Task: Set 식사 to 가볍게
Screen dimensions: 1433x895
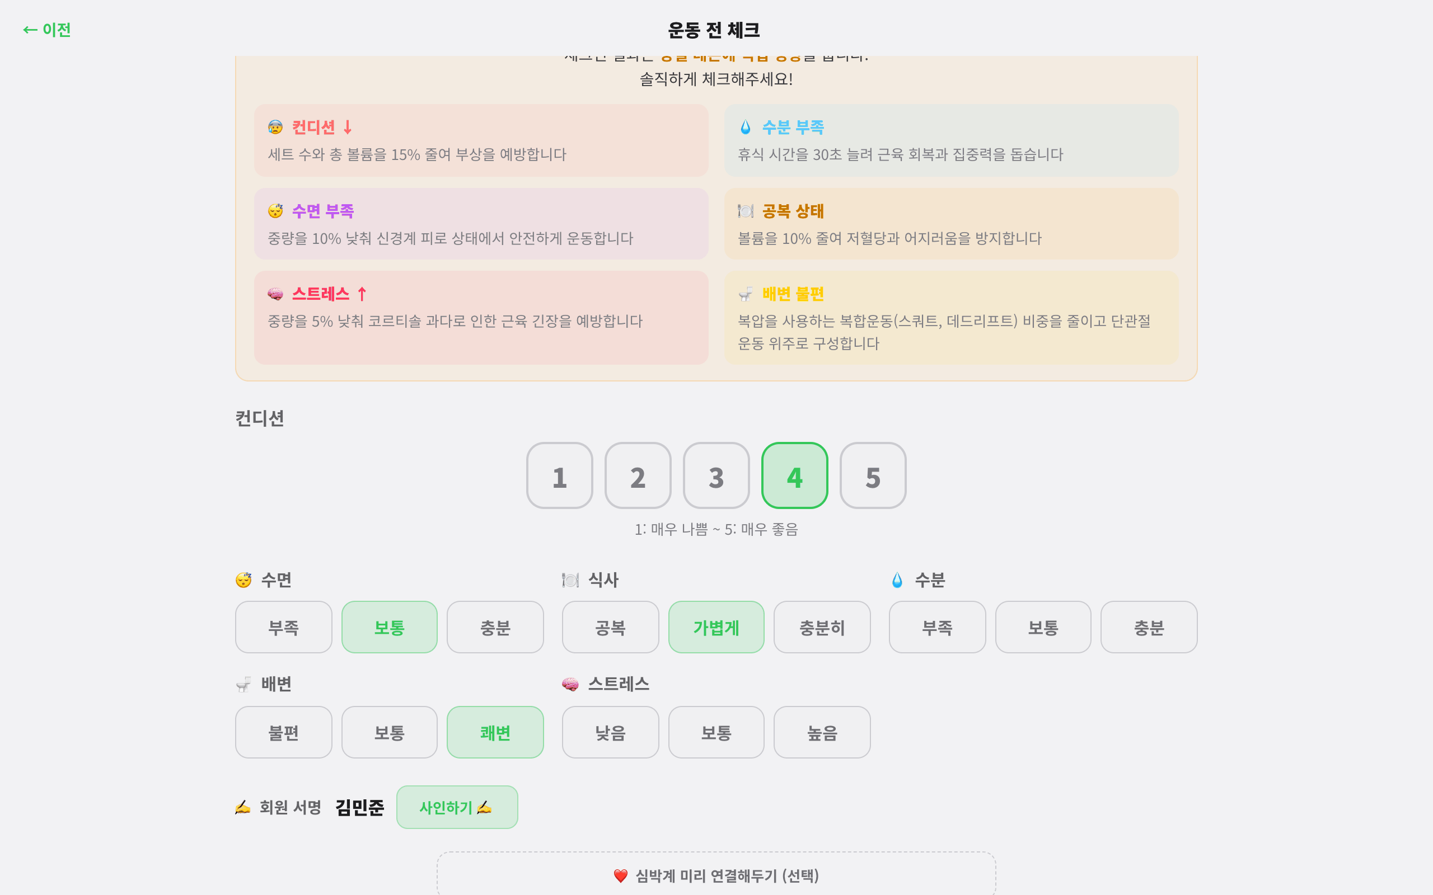Action: 716,628
